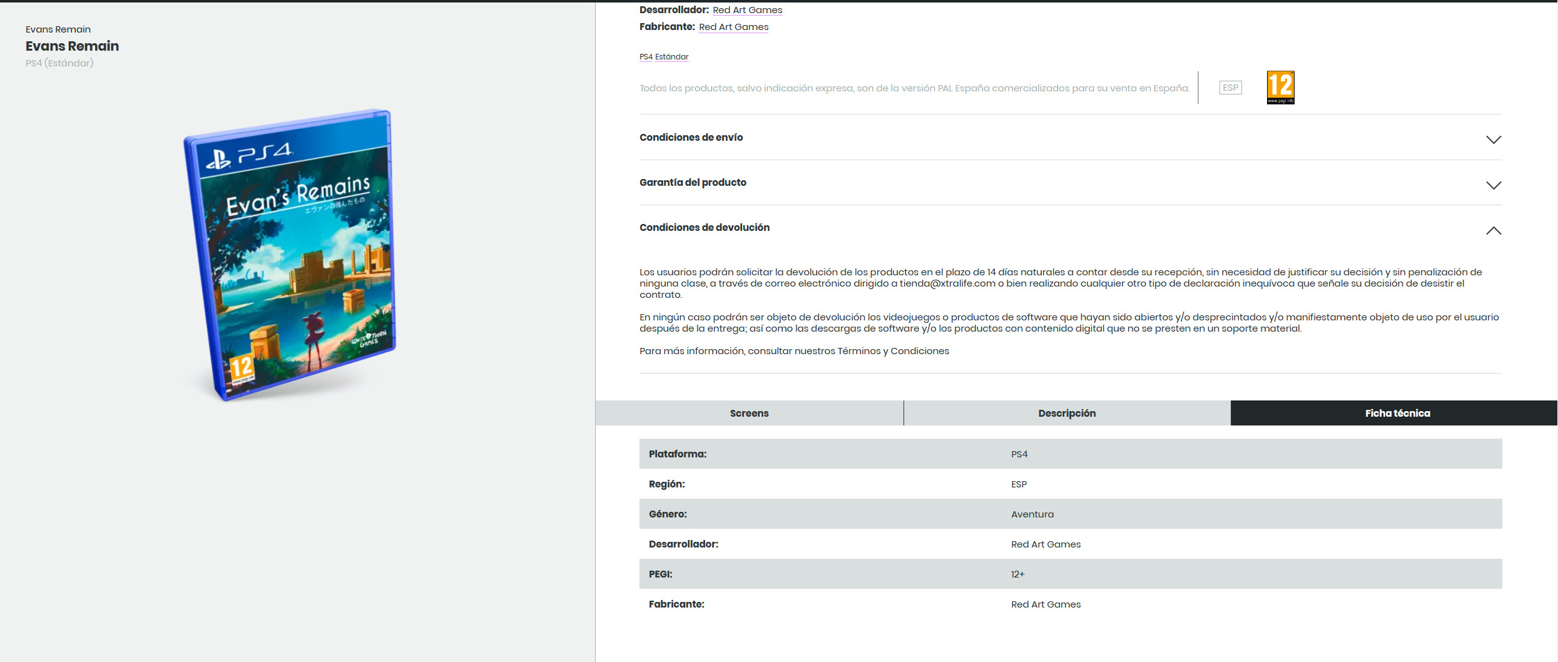Click the PEGI value 12+
1558x662 pixels.
tap(1017, 574)
